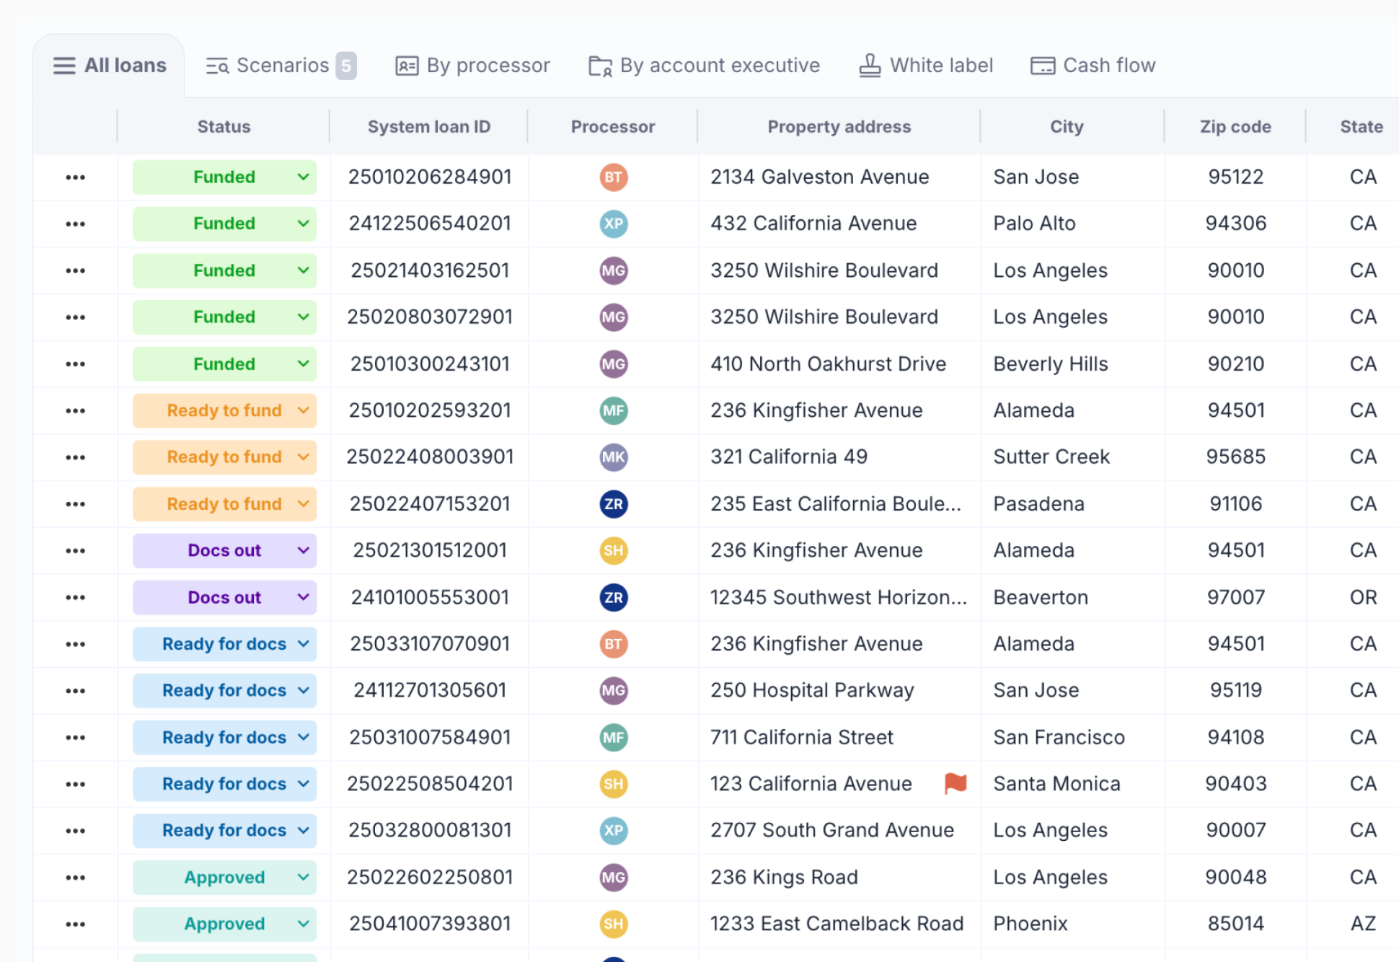Click the State column header
Screen dimensions: 1399x962
[1362, 127]
